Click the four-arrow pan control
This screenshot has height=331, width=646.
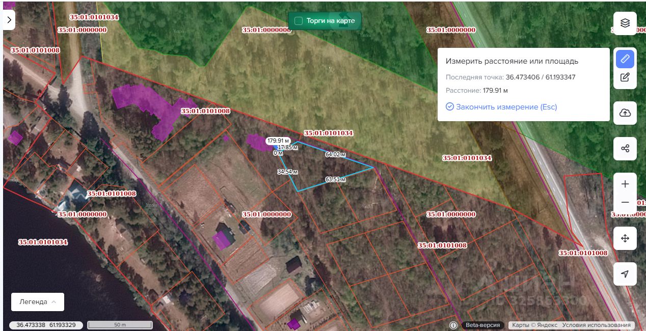tap(625, 238)
